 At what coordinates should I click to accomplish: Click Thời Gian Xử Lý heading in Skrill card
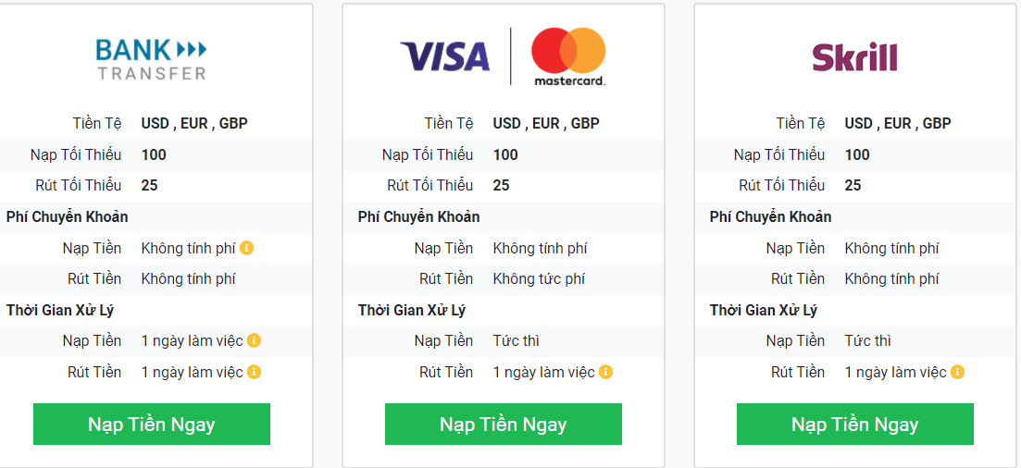(x=763, y=311)
